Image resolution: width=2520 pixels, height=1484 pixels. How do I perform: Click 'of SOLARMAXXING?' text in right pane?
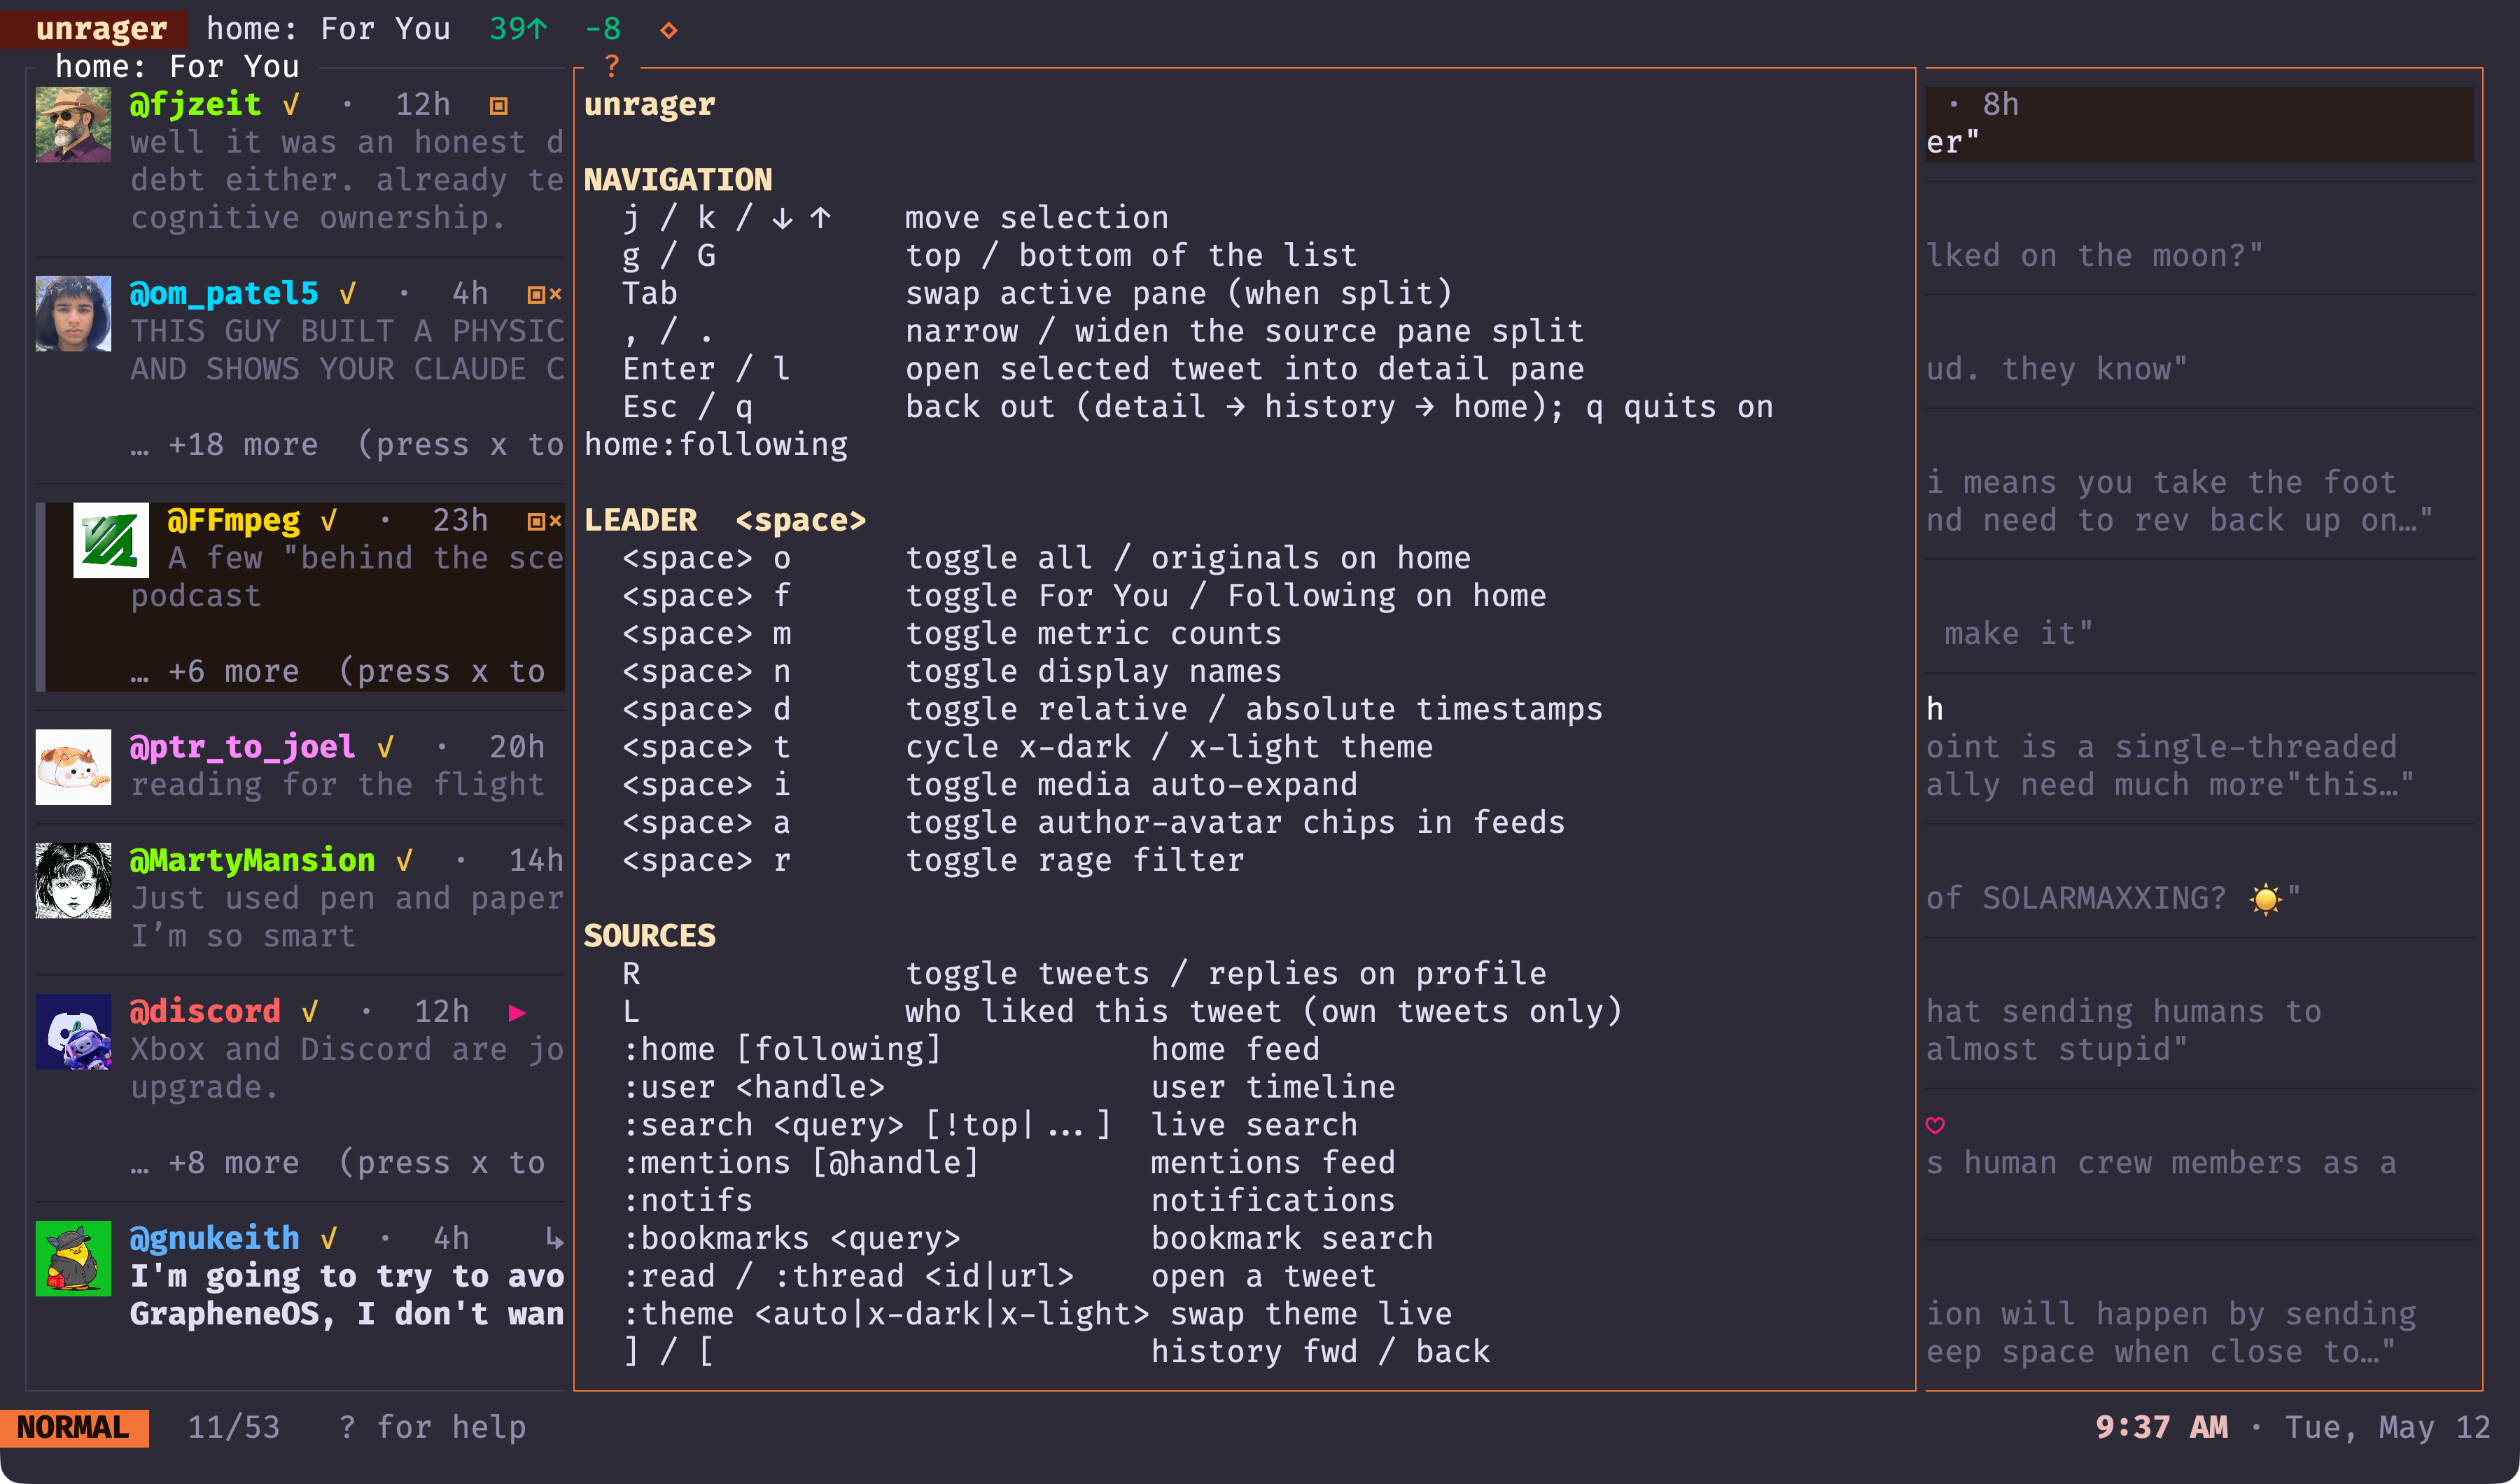pyautogui.click(x=2076, y=899)
